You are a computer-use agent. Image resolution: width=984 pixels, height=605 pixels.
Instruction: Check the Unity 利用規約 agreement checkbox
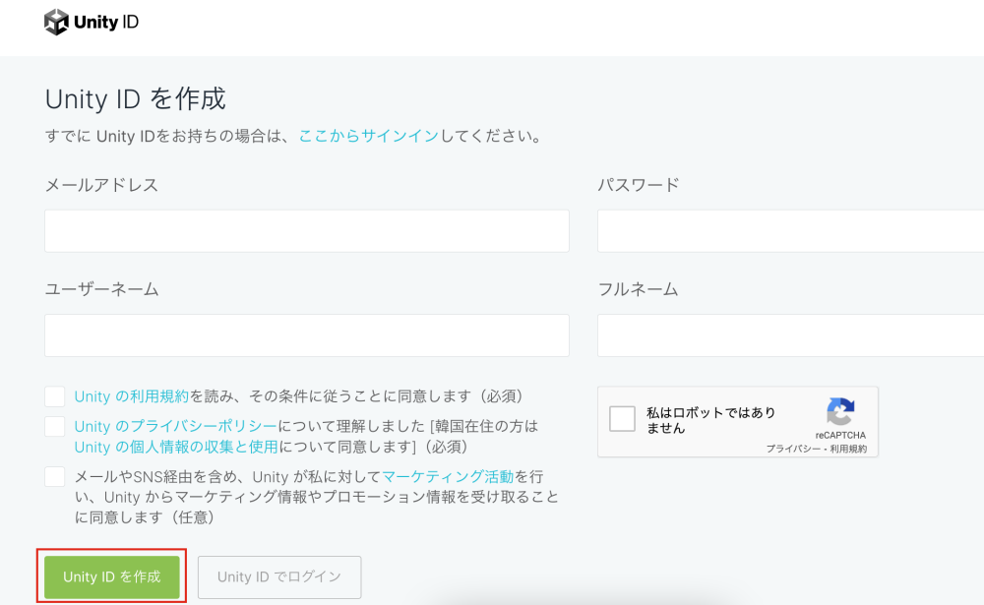pyautogui.click(x=55, y=396)
